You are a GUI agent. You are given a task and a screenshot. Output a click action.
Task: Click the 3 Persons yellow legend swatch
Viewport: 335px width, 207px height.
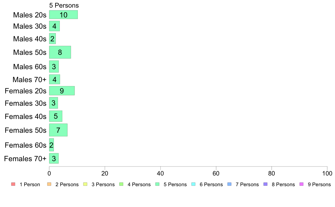click(85, 184)
